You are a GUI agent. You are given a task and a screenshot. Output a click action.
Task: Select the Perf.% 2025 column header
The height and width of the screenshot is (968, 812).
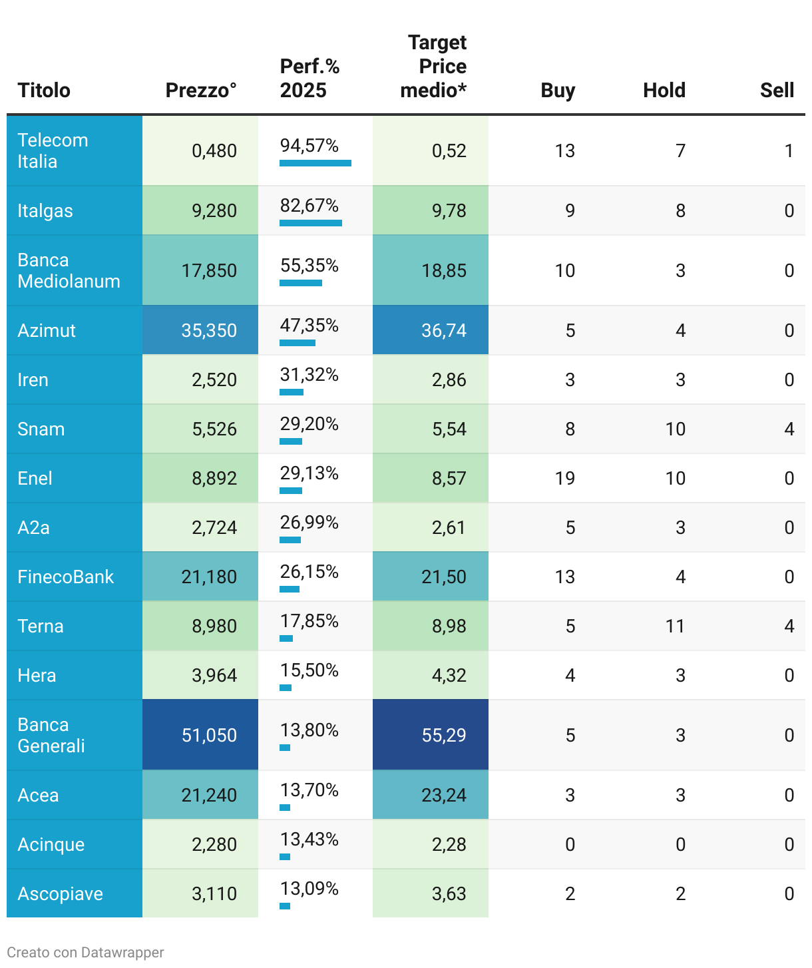pos(309,79)
